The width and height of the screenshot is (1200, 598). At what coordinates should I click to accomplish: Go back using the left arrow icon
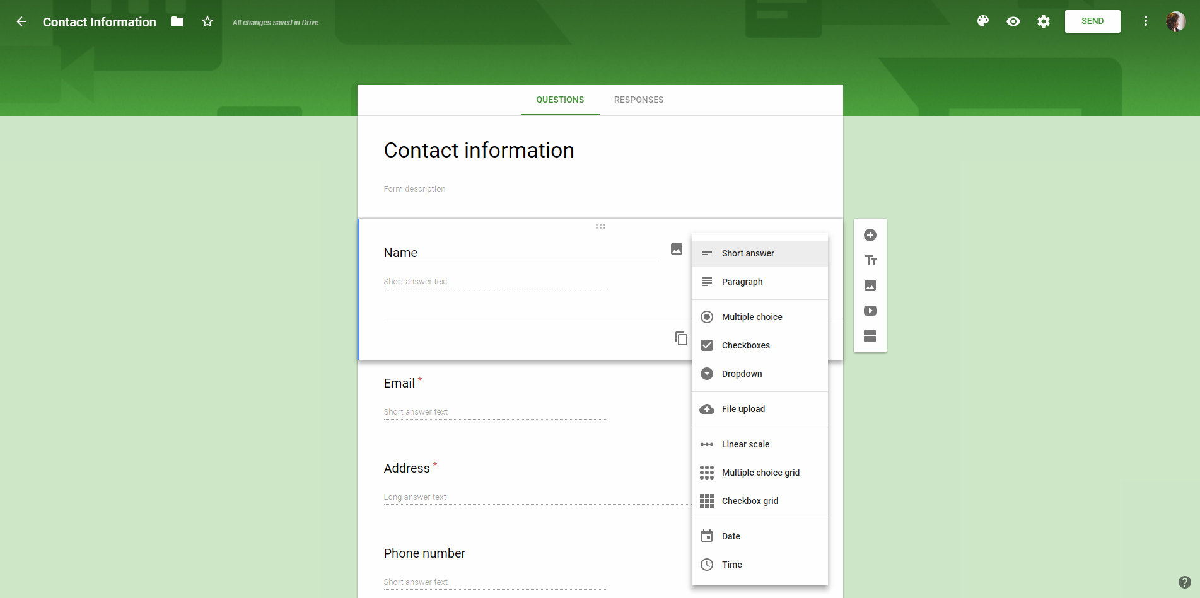(x=21, y=21)
